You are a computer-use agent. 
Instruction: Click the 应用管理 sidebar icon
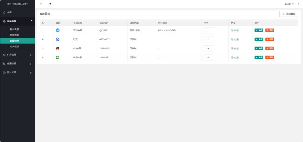[x=4, y=64]
